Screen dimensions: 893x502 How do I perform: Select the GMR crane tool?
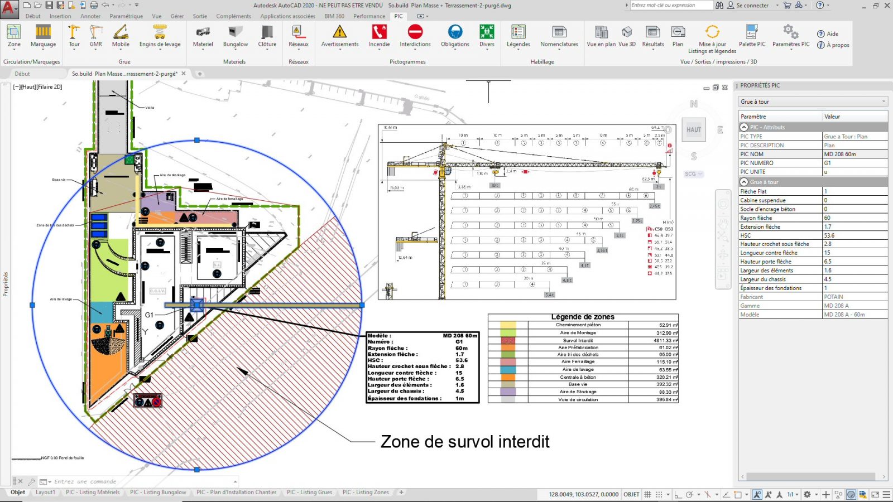click(x=96, y=36)
